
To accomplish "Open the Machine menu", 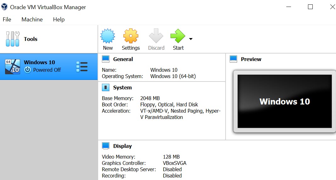I will pos(32,20).
